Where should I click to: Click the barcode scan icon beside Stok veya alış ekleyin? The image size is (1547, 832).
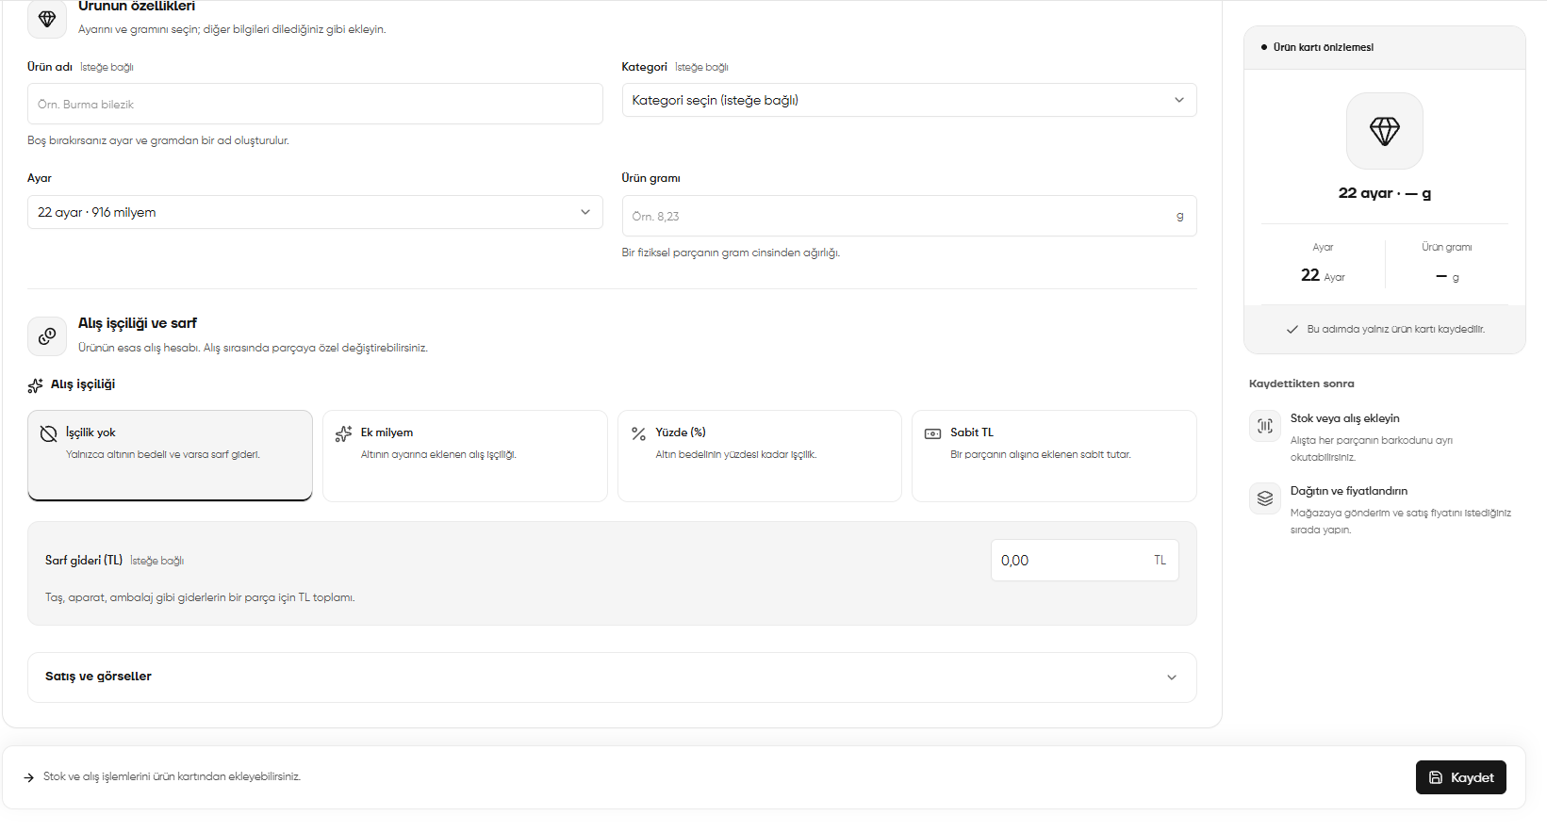pyautogui.click(x=1265, y=426)
